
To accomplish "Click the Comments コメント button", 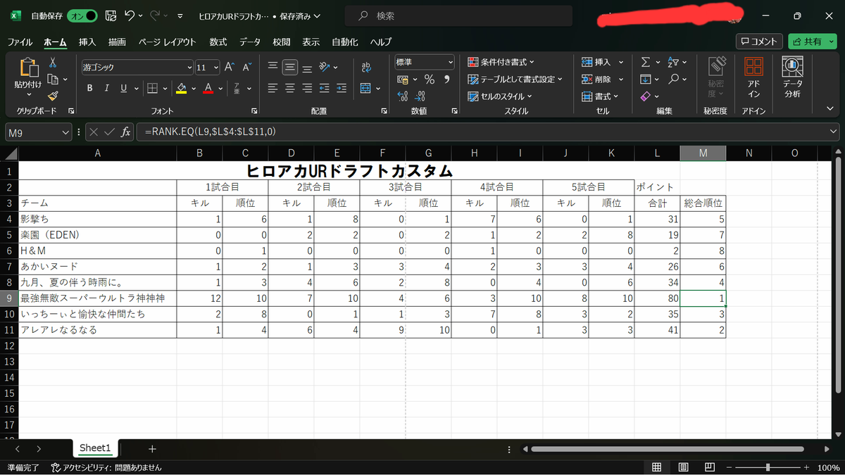I will pos(759,42).
